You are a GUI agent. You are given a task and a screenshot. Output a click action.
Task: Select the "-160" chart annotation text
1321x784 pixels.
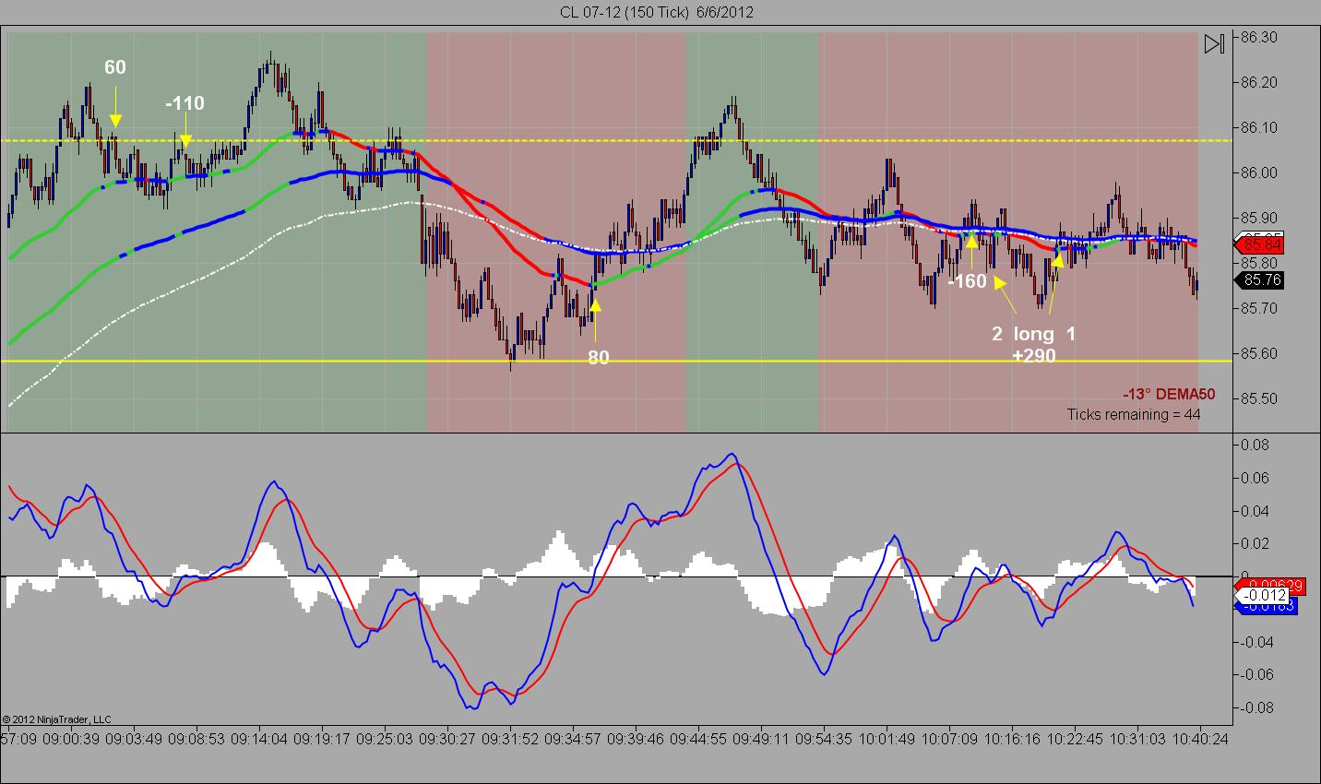pos(968,281)
